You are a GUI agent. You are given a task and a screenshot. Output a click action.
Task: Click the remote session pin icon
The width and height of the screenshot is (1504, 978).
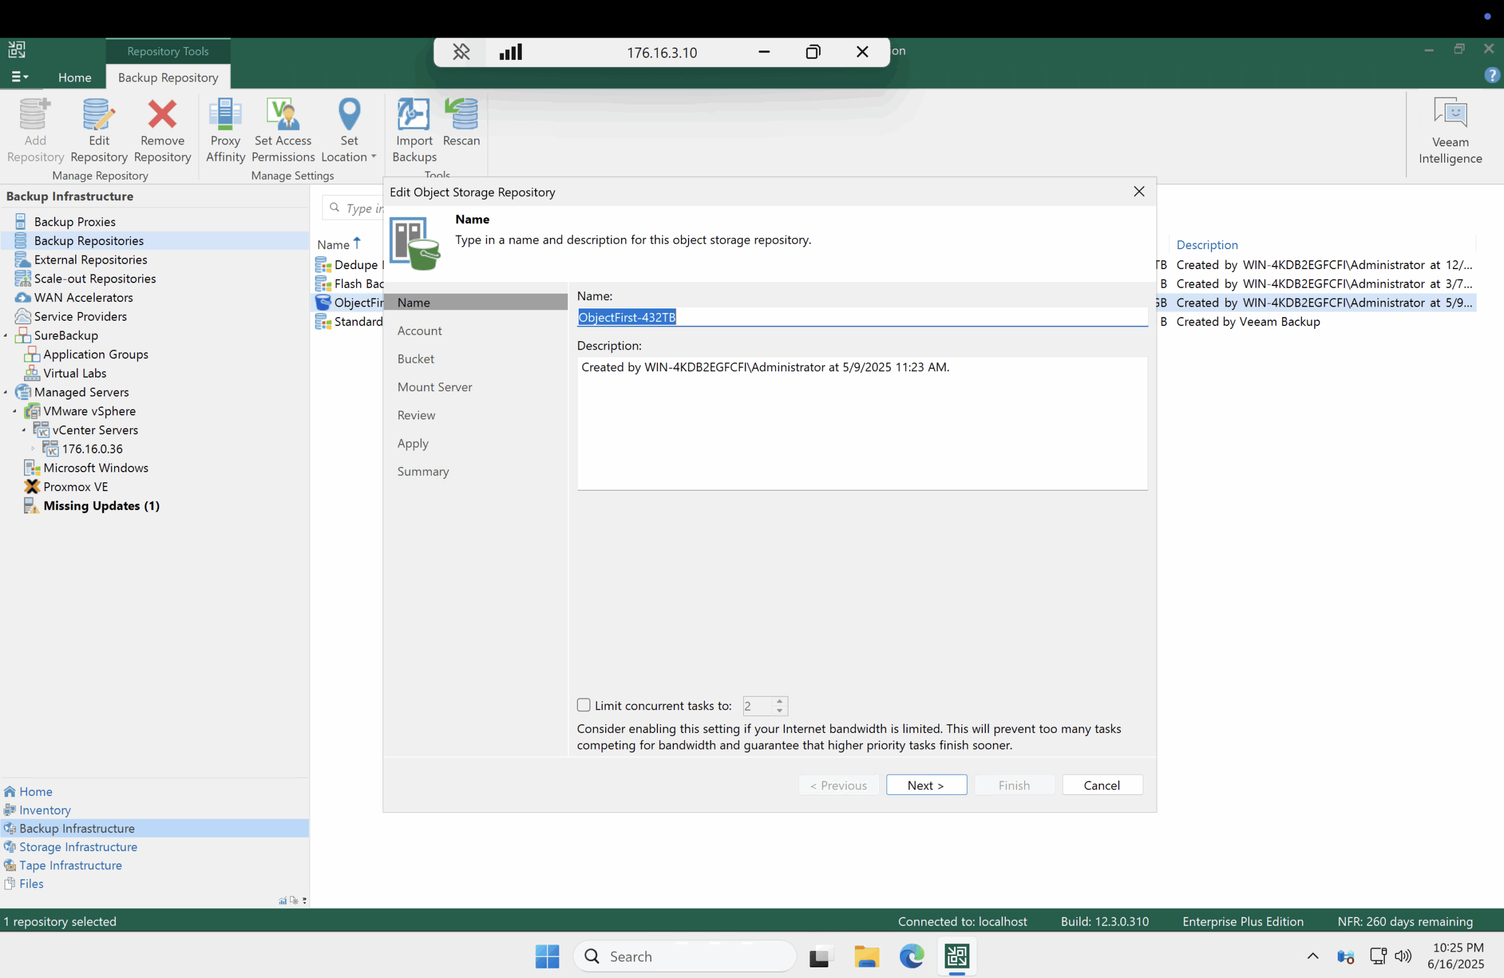tap(461, 52)
